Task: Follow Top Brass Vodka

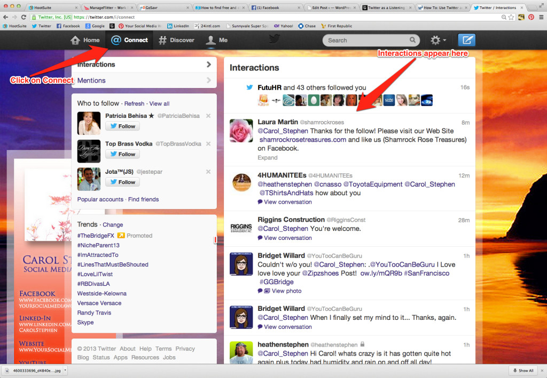Action: (123, 154)
